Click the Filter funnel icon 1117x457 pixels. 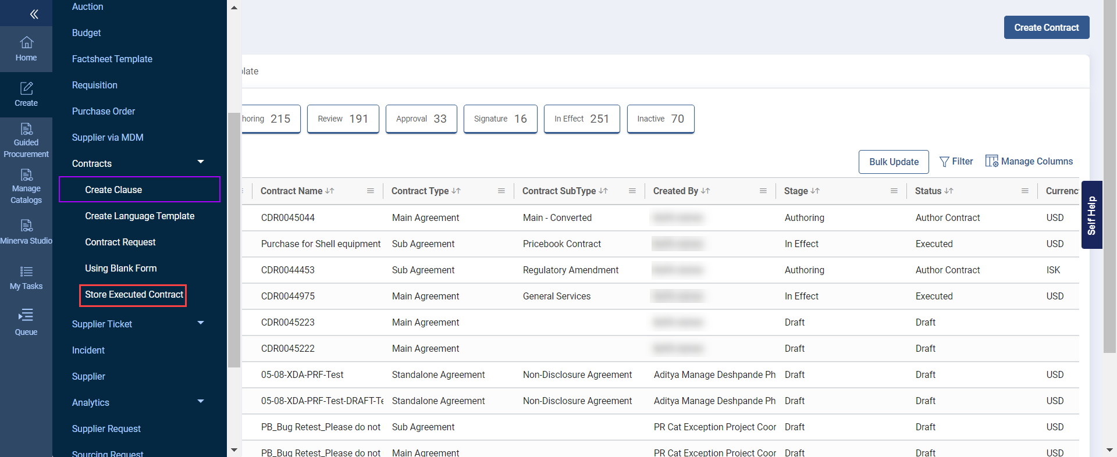coord(944,162)
